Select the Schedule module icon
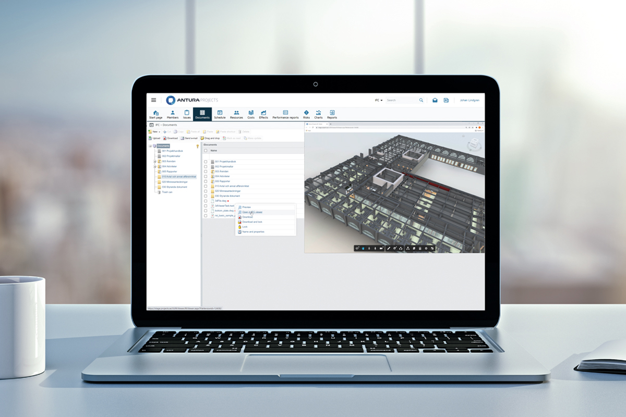Image resolution: width=626 pixels, height=417 pixels. [220, 113]
